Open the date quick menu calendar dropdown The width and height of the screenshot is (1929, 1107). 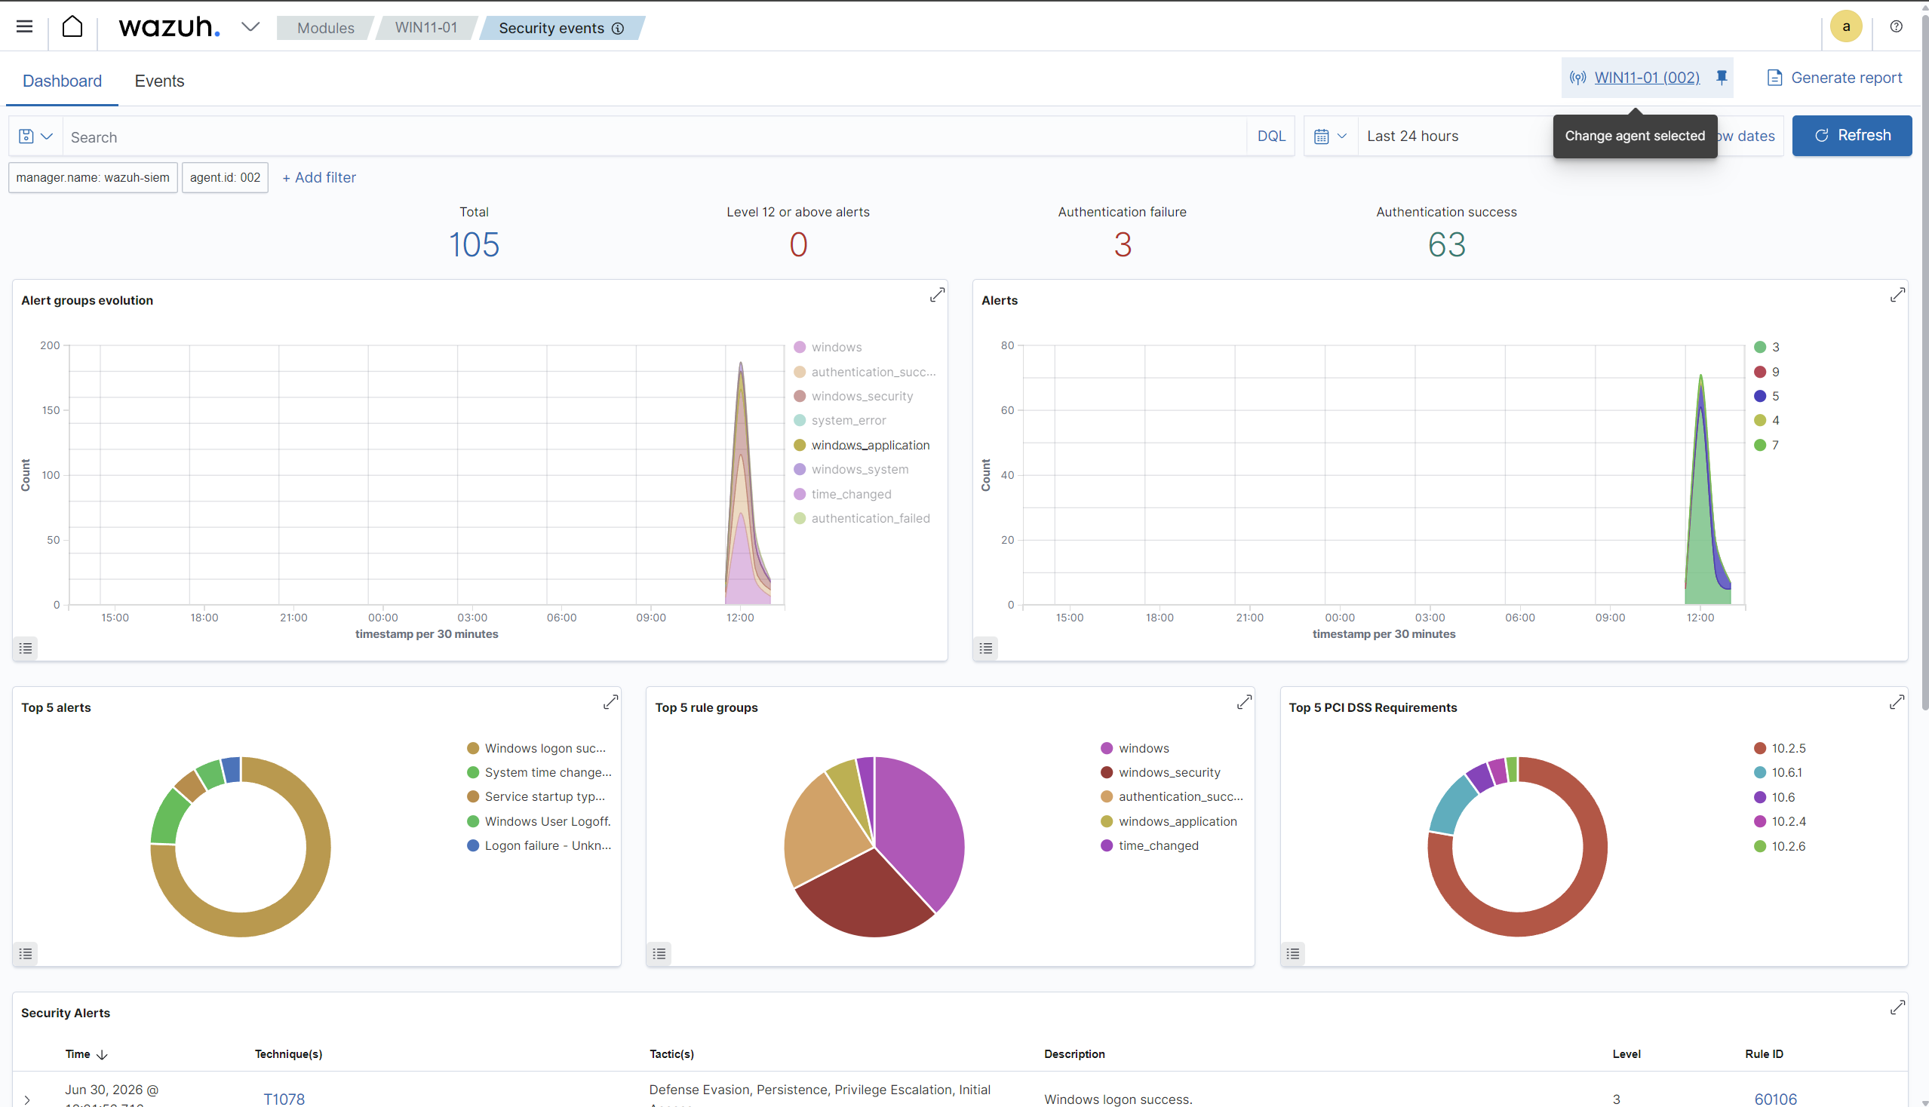pos(1330,136)
